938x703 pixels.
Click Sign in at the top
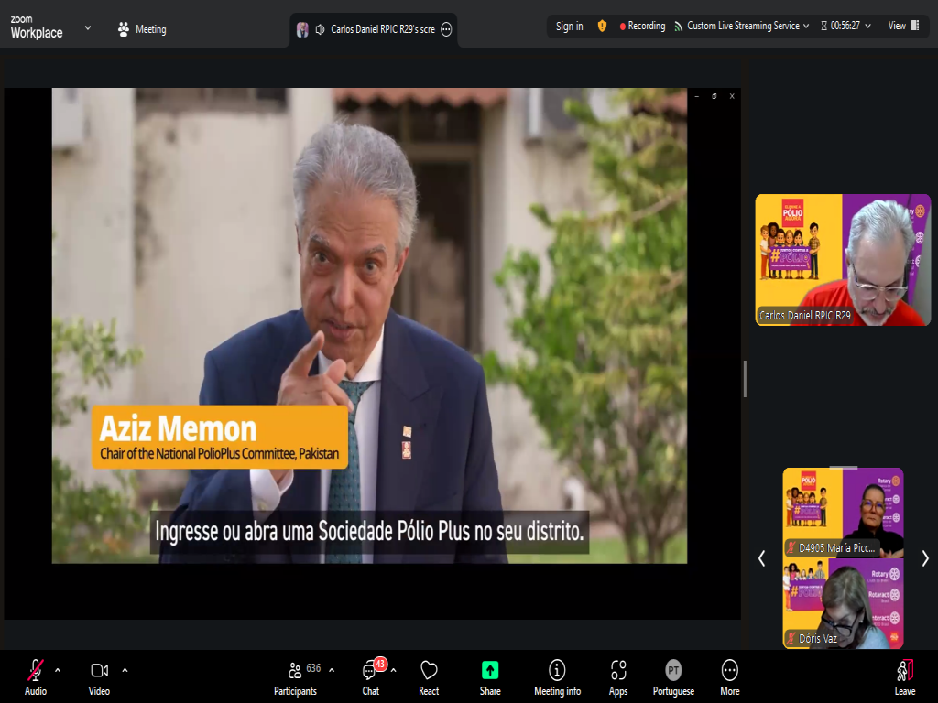click(569, 27)
